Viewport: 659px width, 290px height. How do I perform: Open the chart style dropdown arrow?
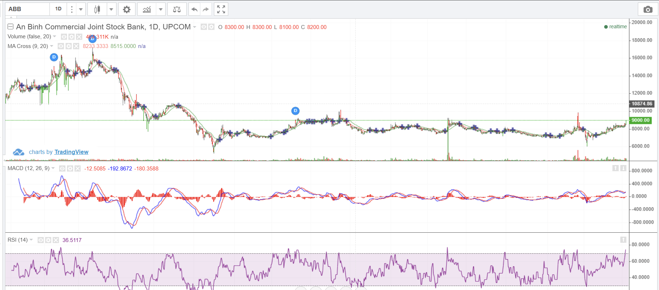click(111, 9)
